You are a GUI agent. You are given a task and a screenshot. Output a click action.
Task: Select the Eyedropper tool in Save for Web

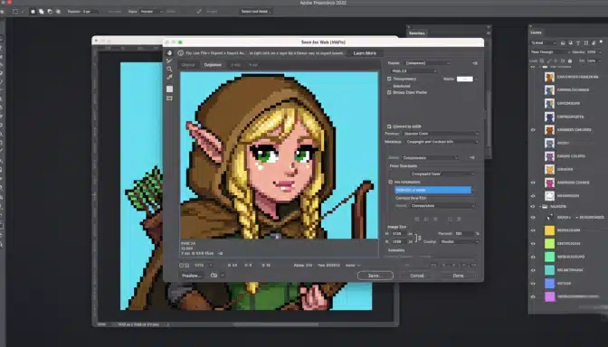[x=169, y=78]
